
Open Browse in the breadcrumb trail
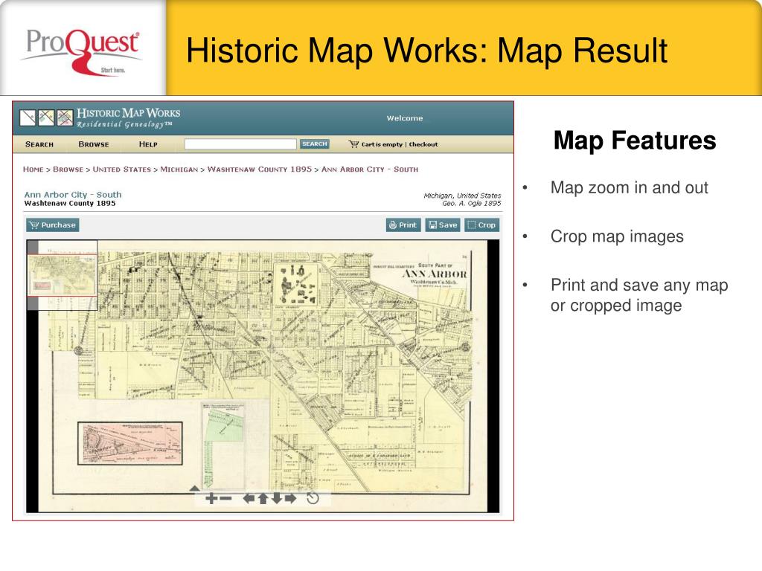(68, 169)
